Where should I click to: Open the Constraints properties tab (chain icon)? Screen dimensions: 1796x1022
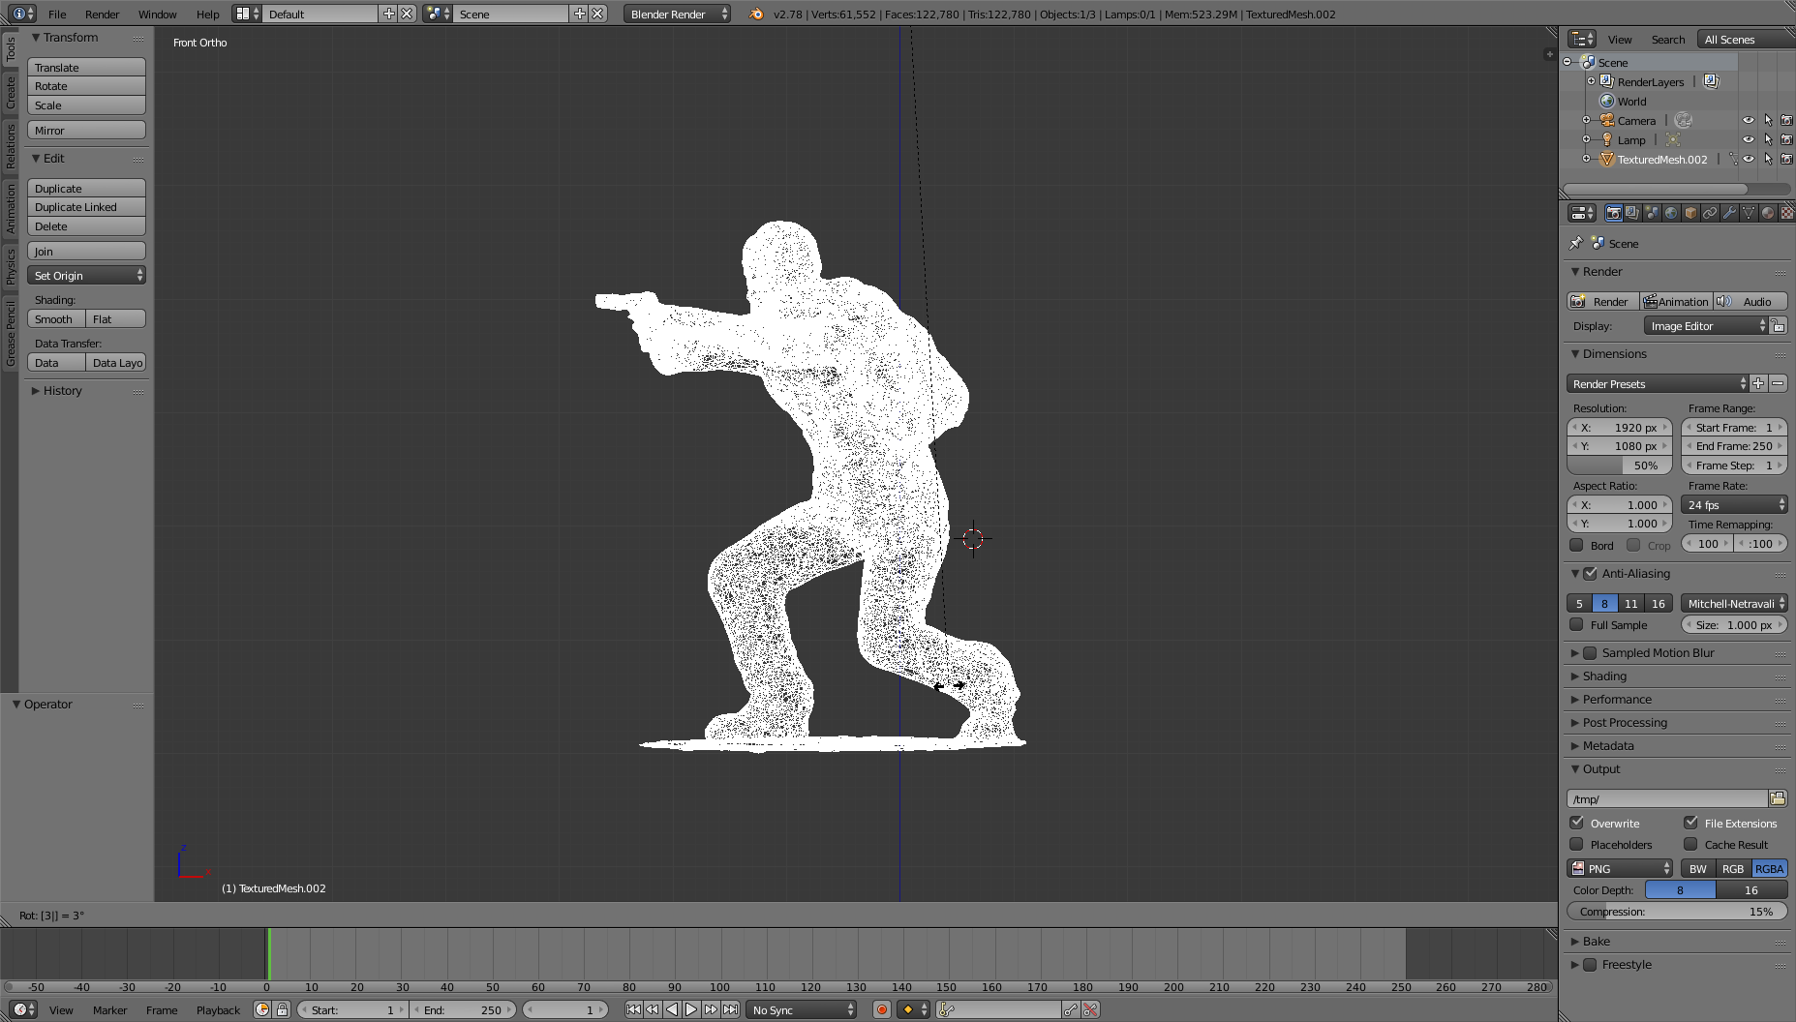pos(1710,213)
